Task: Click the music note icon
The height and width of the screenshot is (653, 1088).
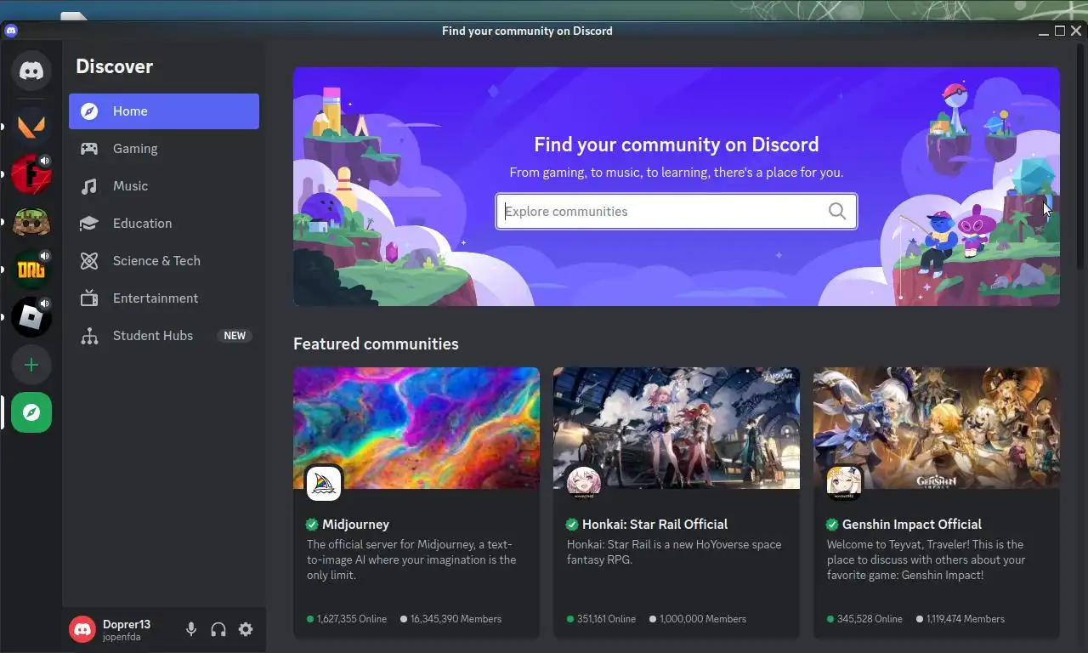Action: pos(89,186)
